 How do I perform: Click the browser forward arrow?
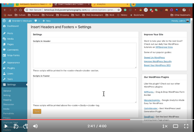10,10
